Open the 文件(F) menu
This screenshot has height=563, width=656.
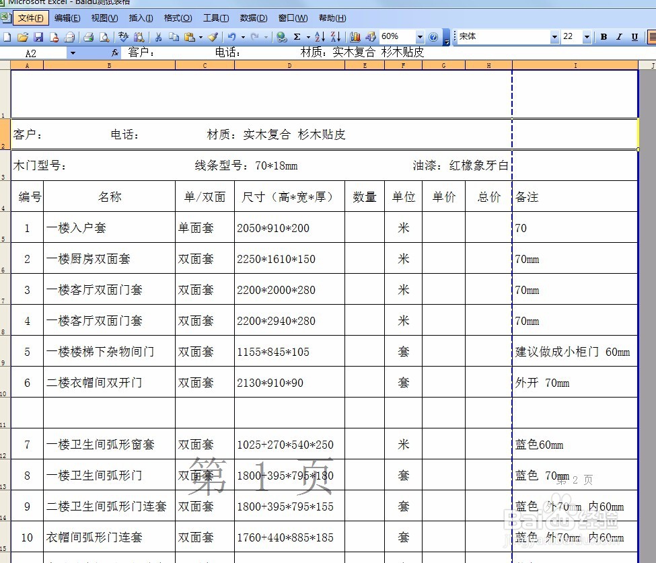coord(31,18)
